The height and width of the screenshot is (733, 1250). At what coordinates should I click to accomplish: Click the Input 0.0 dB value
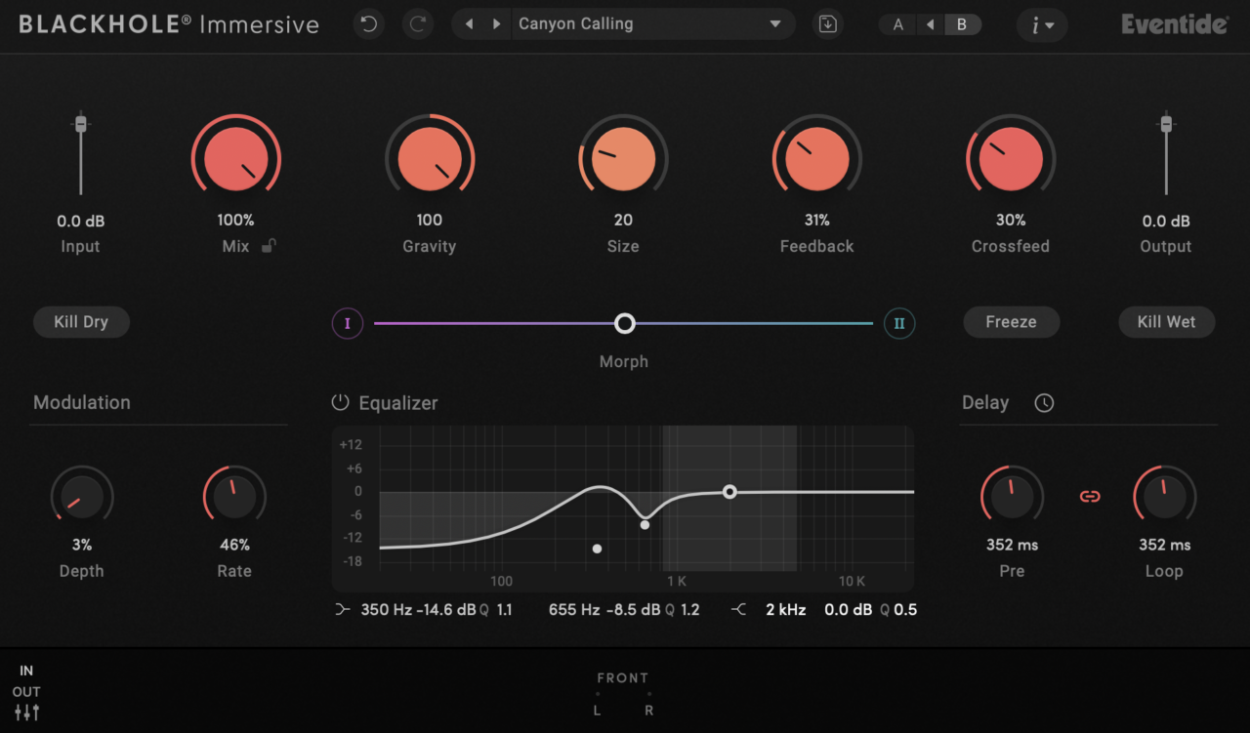point(81,222)
